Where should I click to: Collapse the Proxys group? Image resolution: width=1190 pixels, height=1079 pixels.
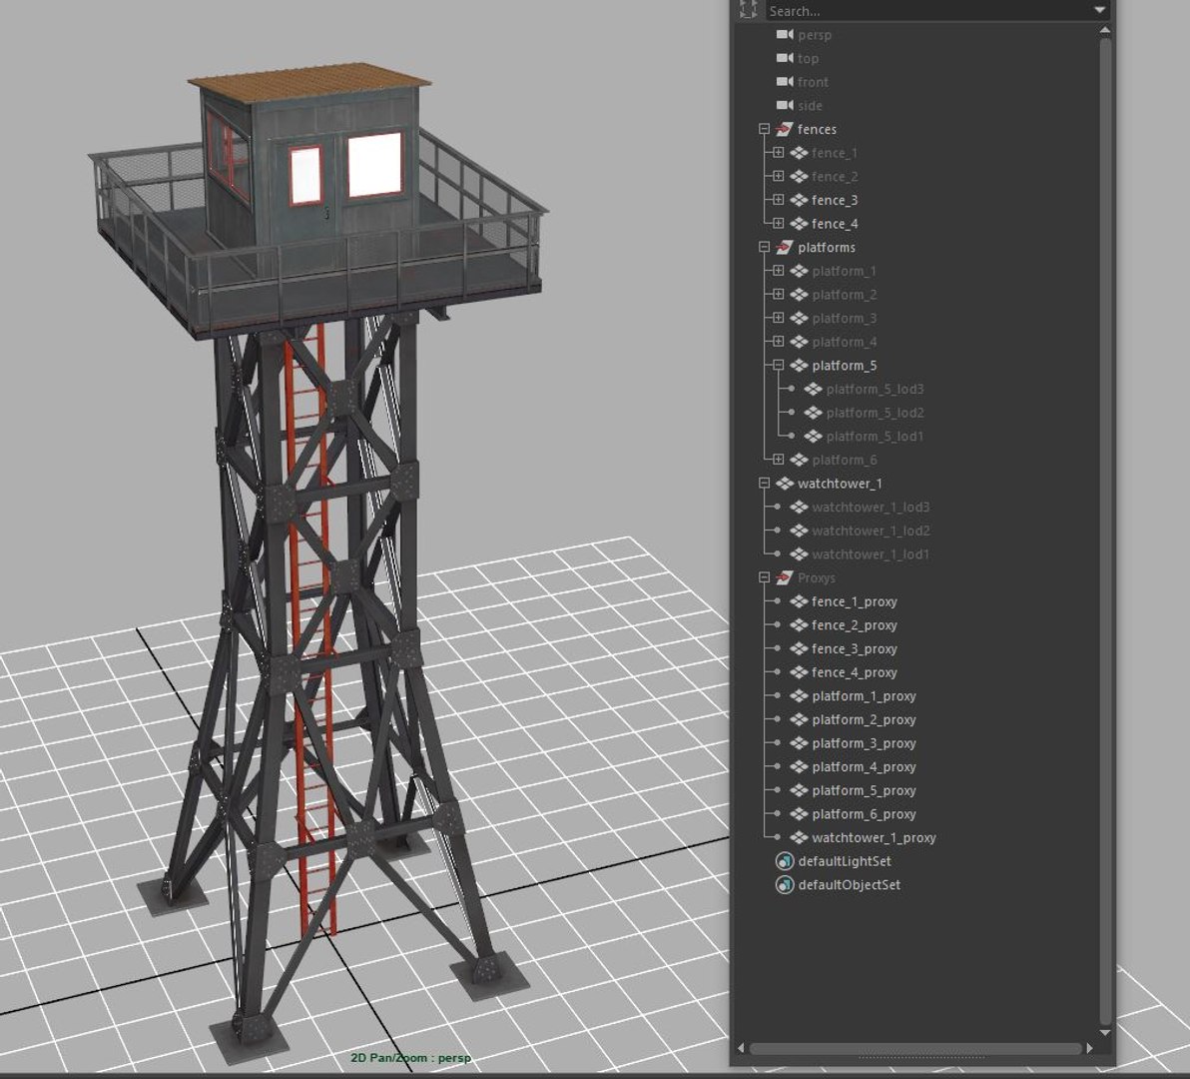pos(765,577)
